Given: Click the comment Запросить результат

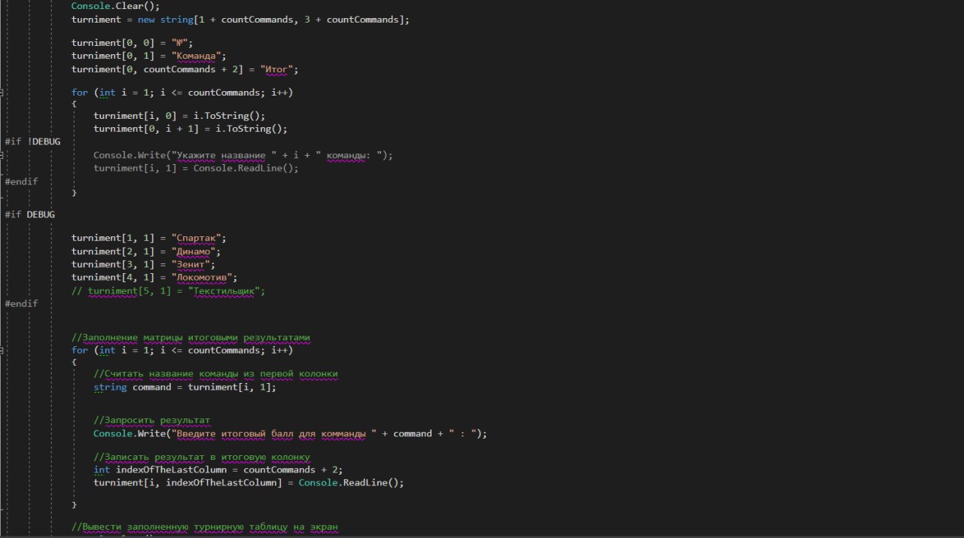Looking at the screenshot, I should coord(151,421).
